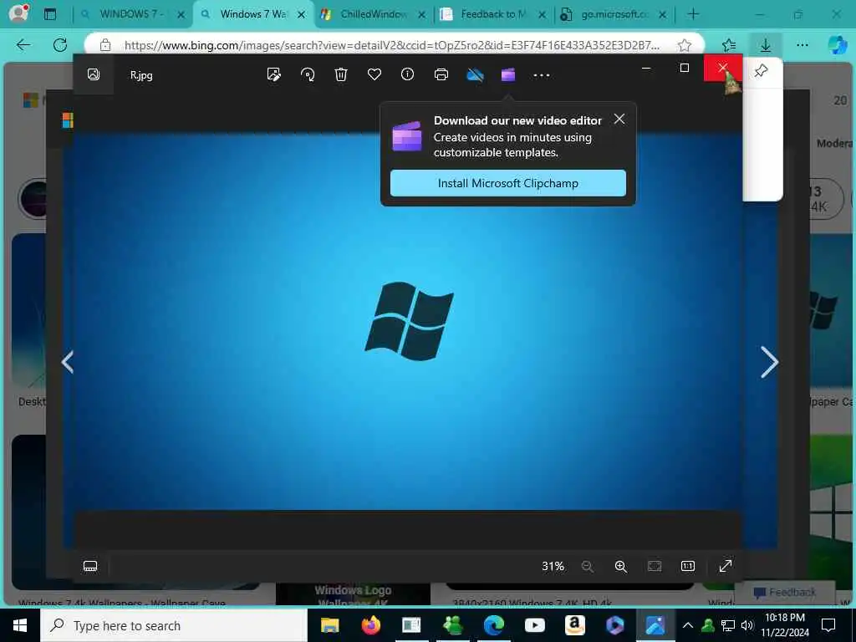Open Edge profile avatar
This screenshot has width=856, height=642.
coord(18,13)
